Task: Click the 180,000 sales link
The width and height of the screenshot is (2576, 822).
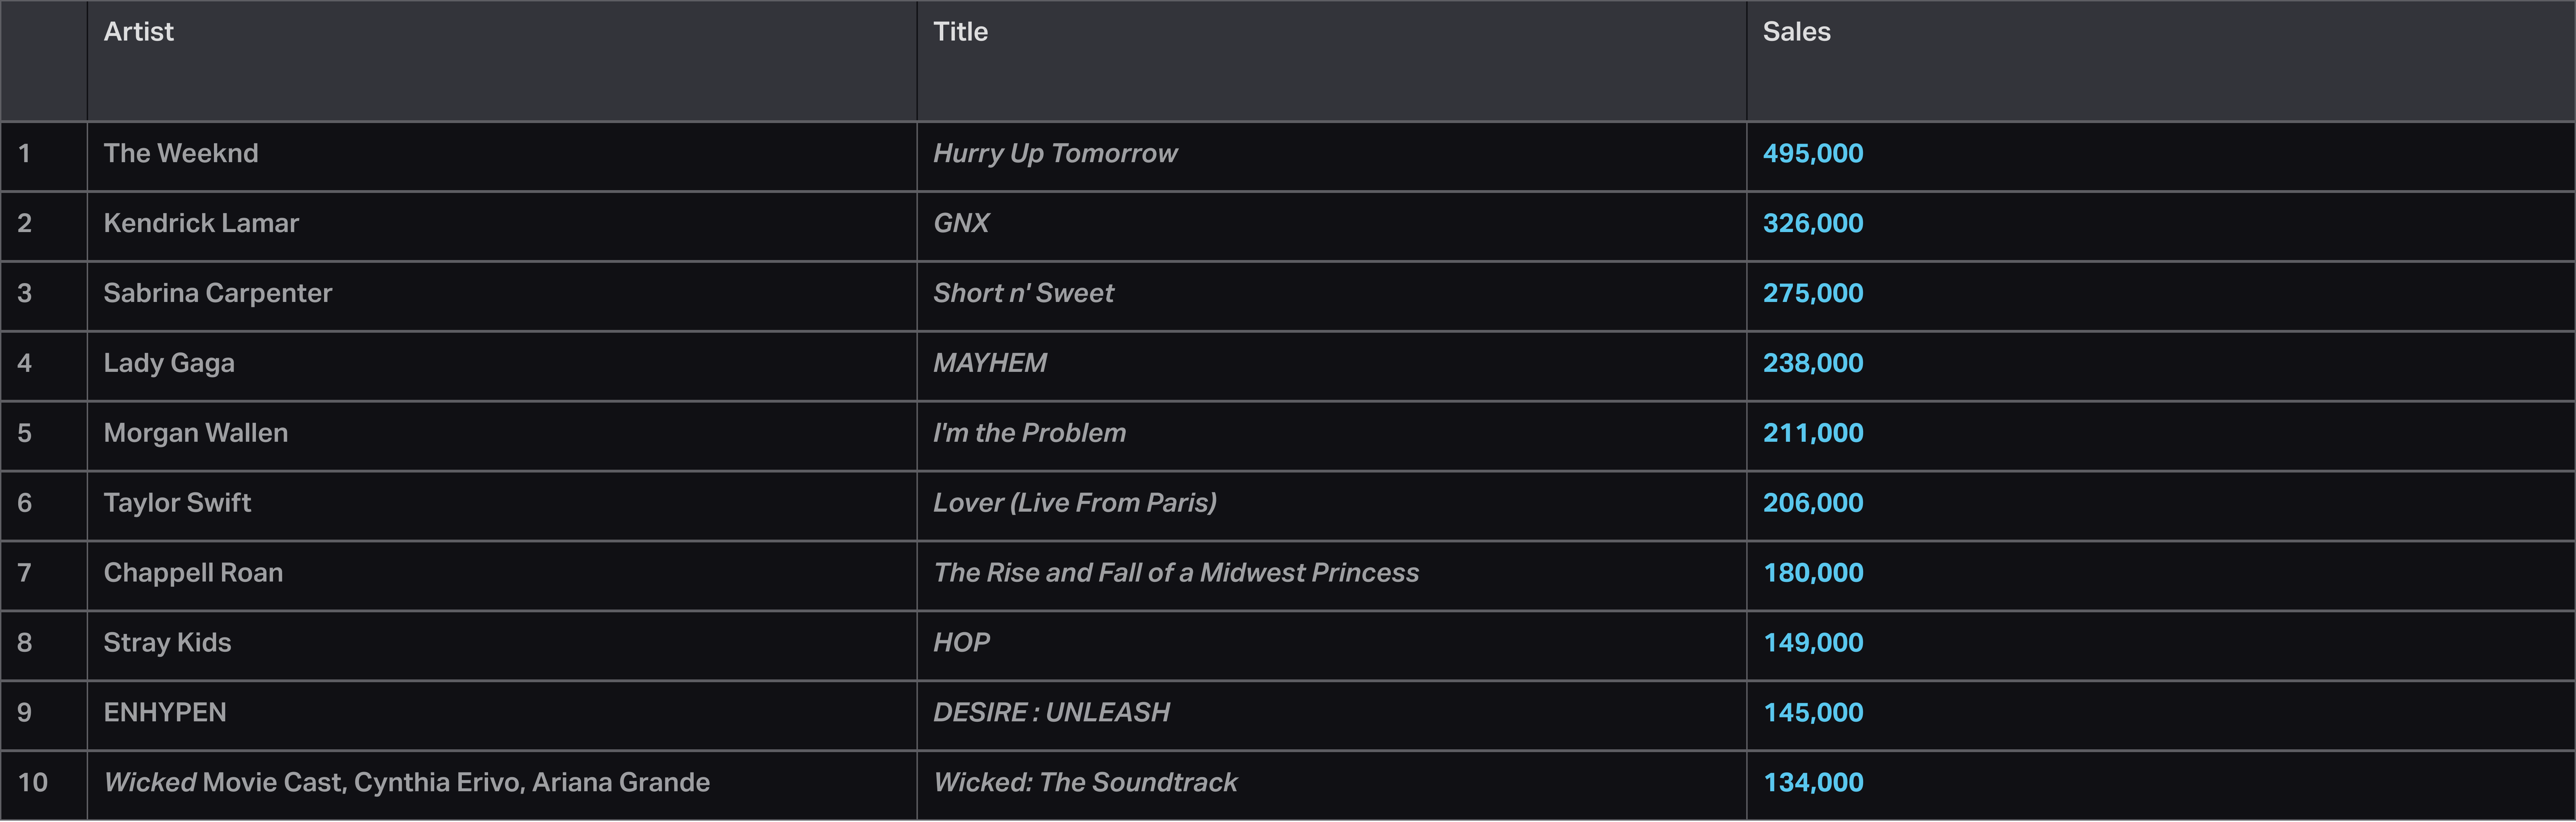Action: click(1812, 573)
